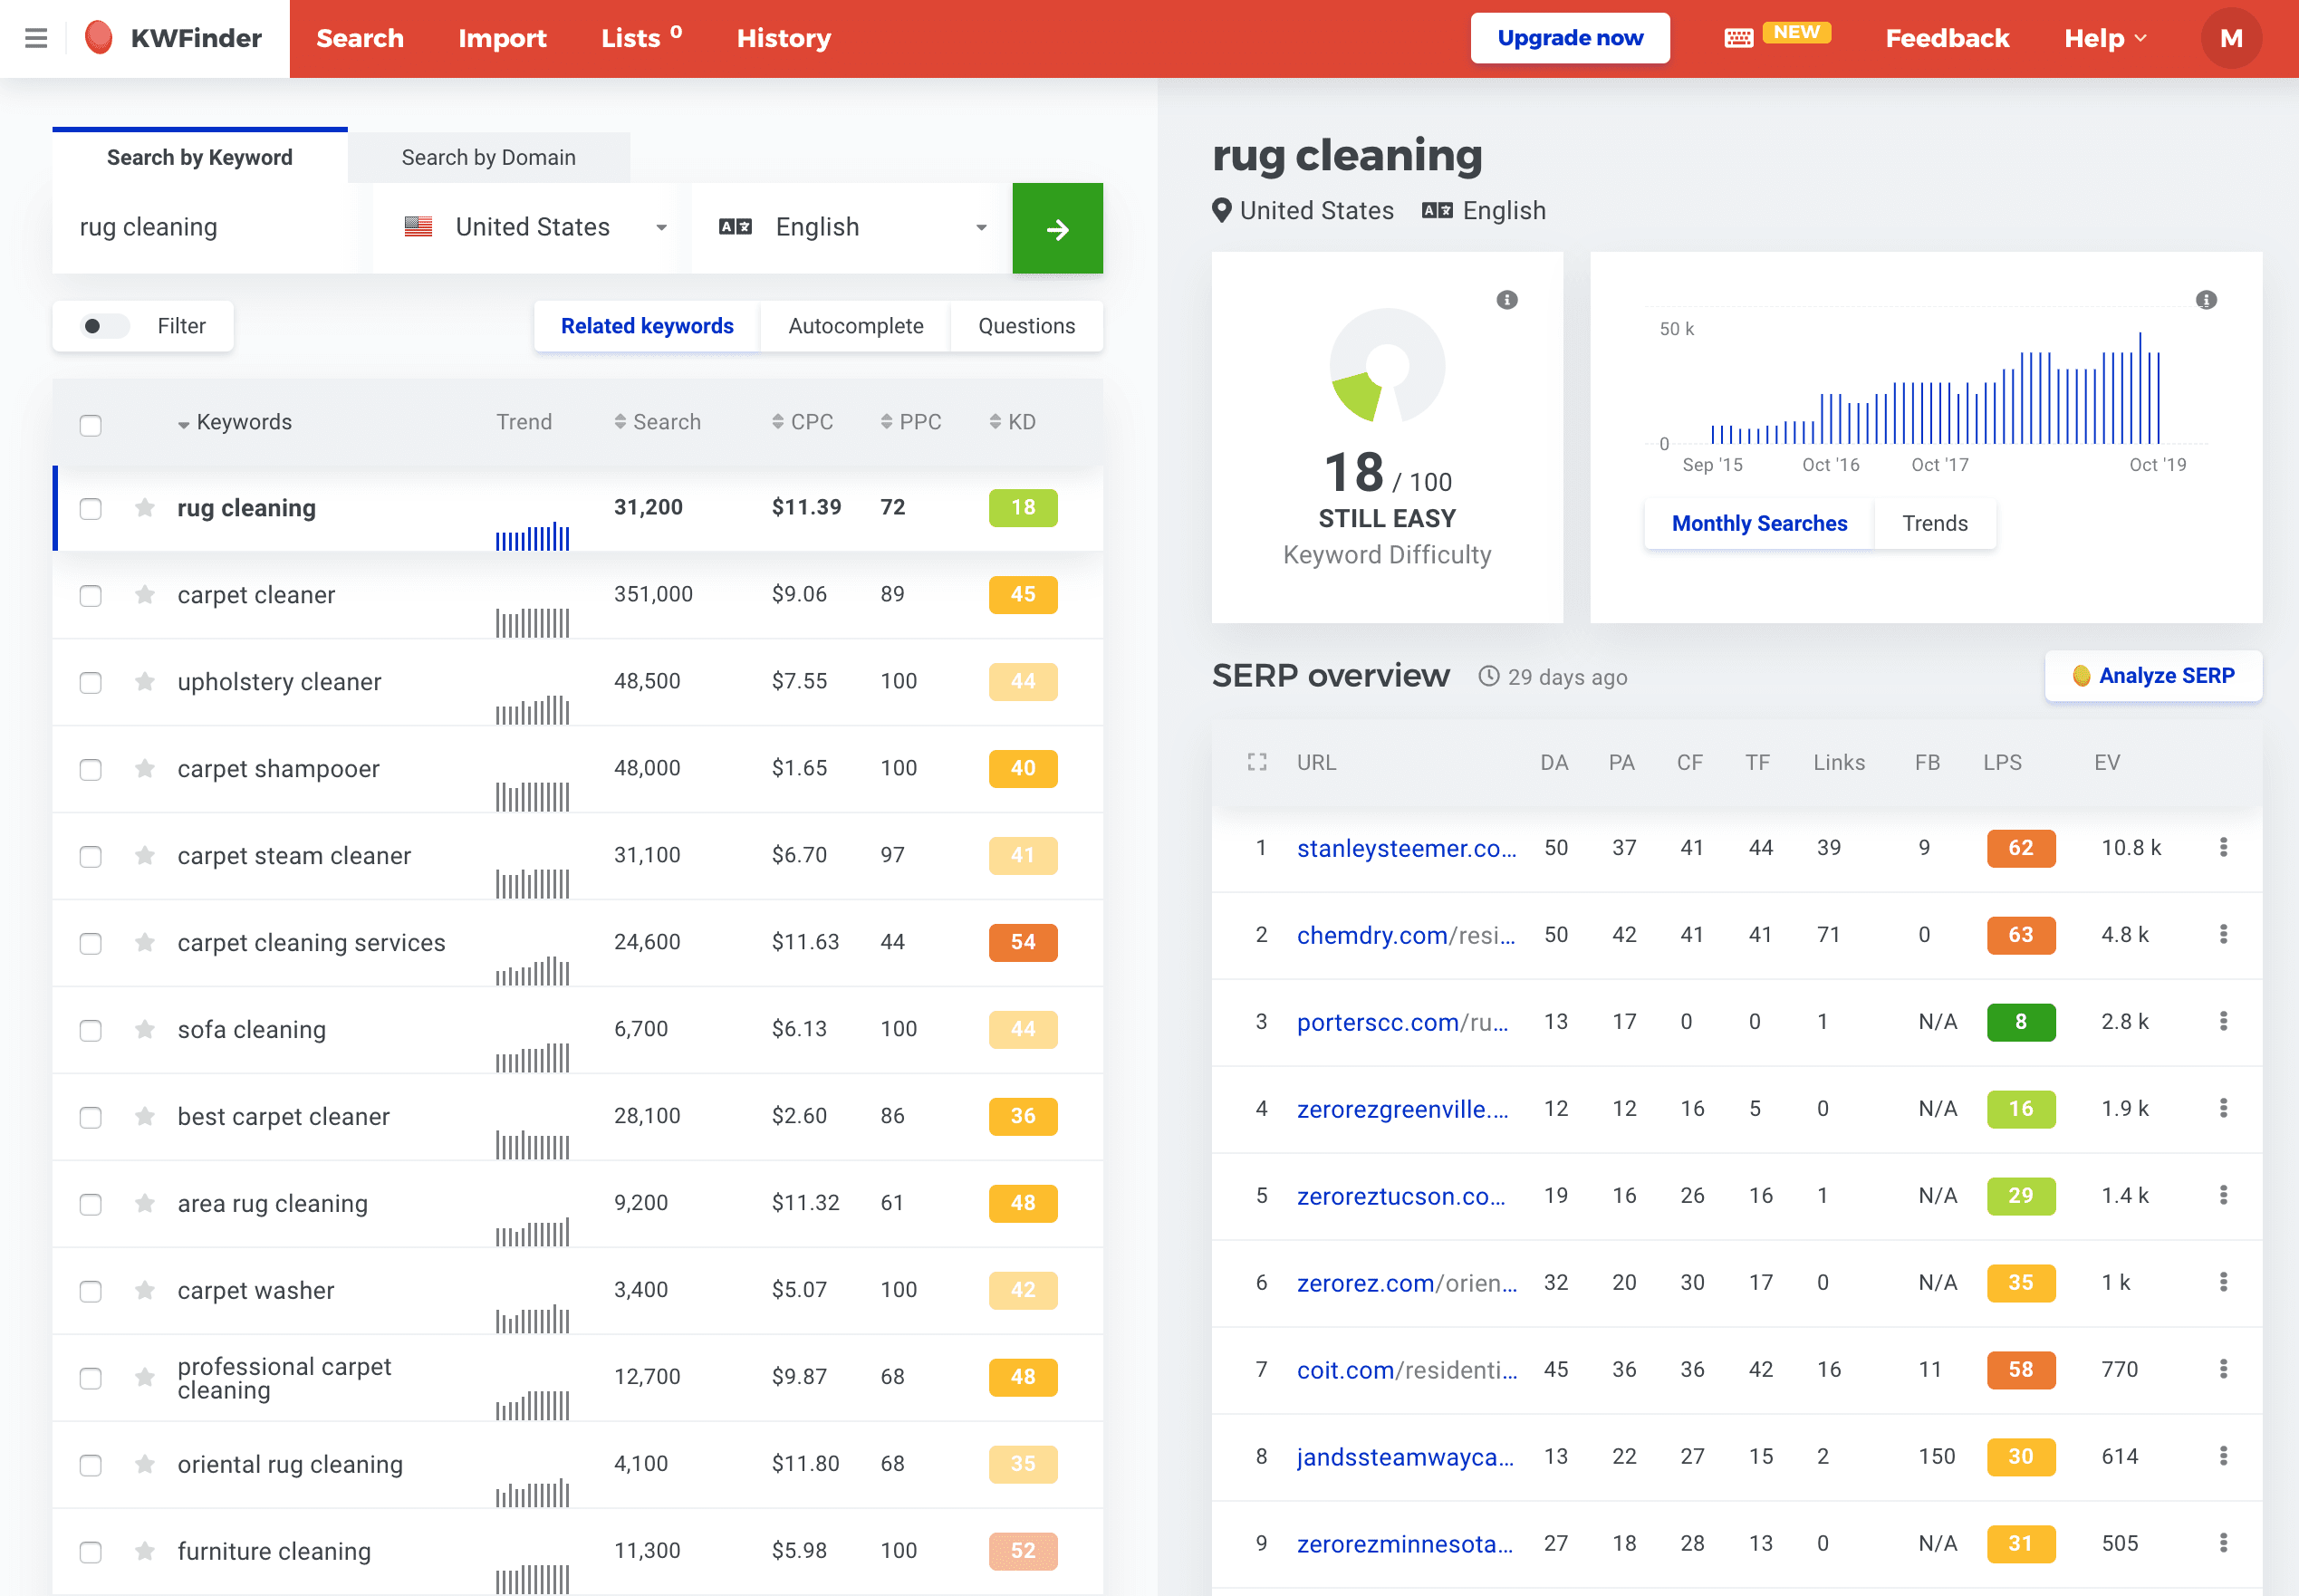Open options menu for stanleysteemer result

click(x=2222, y=848)
